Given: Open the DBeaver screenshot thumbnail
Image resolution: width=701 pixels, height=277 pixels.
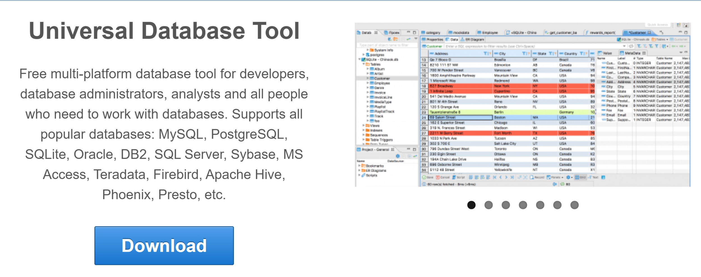Looking at the screenshot, I should pyautogui.click(x=523, y=105).
